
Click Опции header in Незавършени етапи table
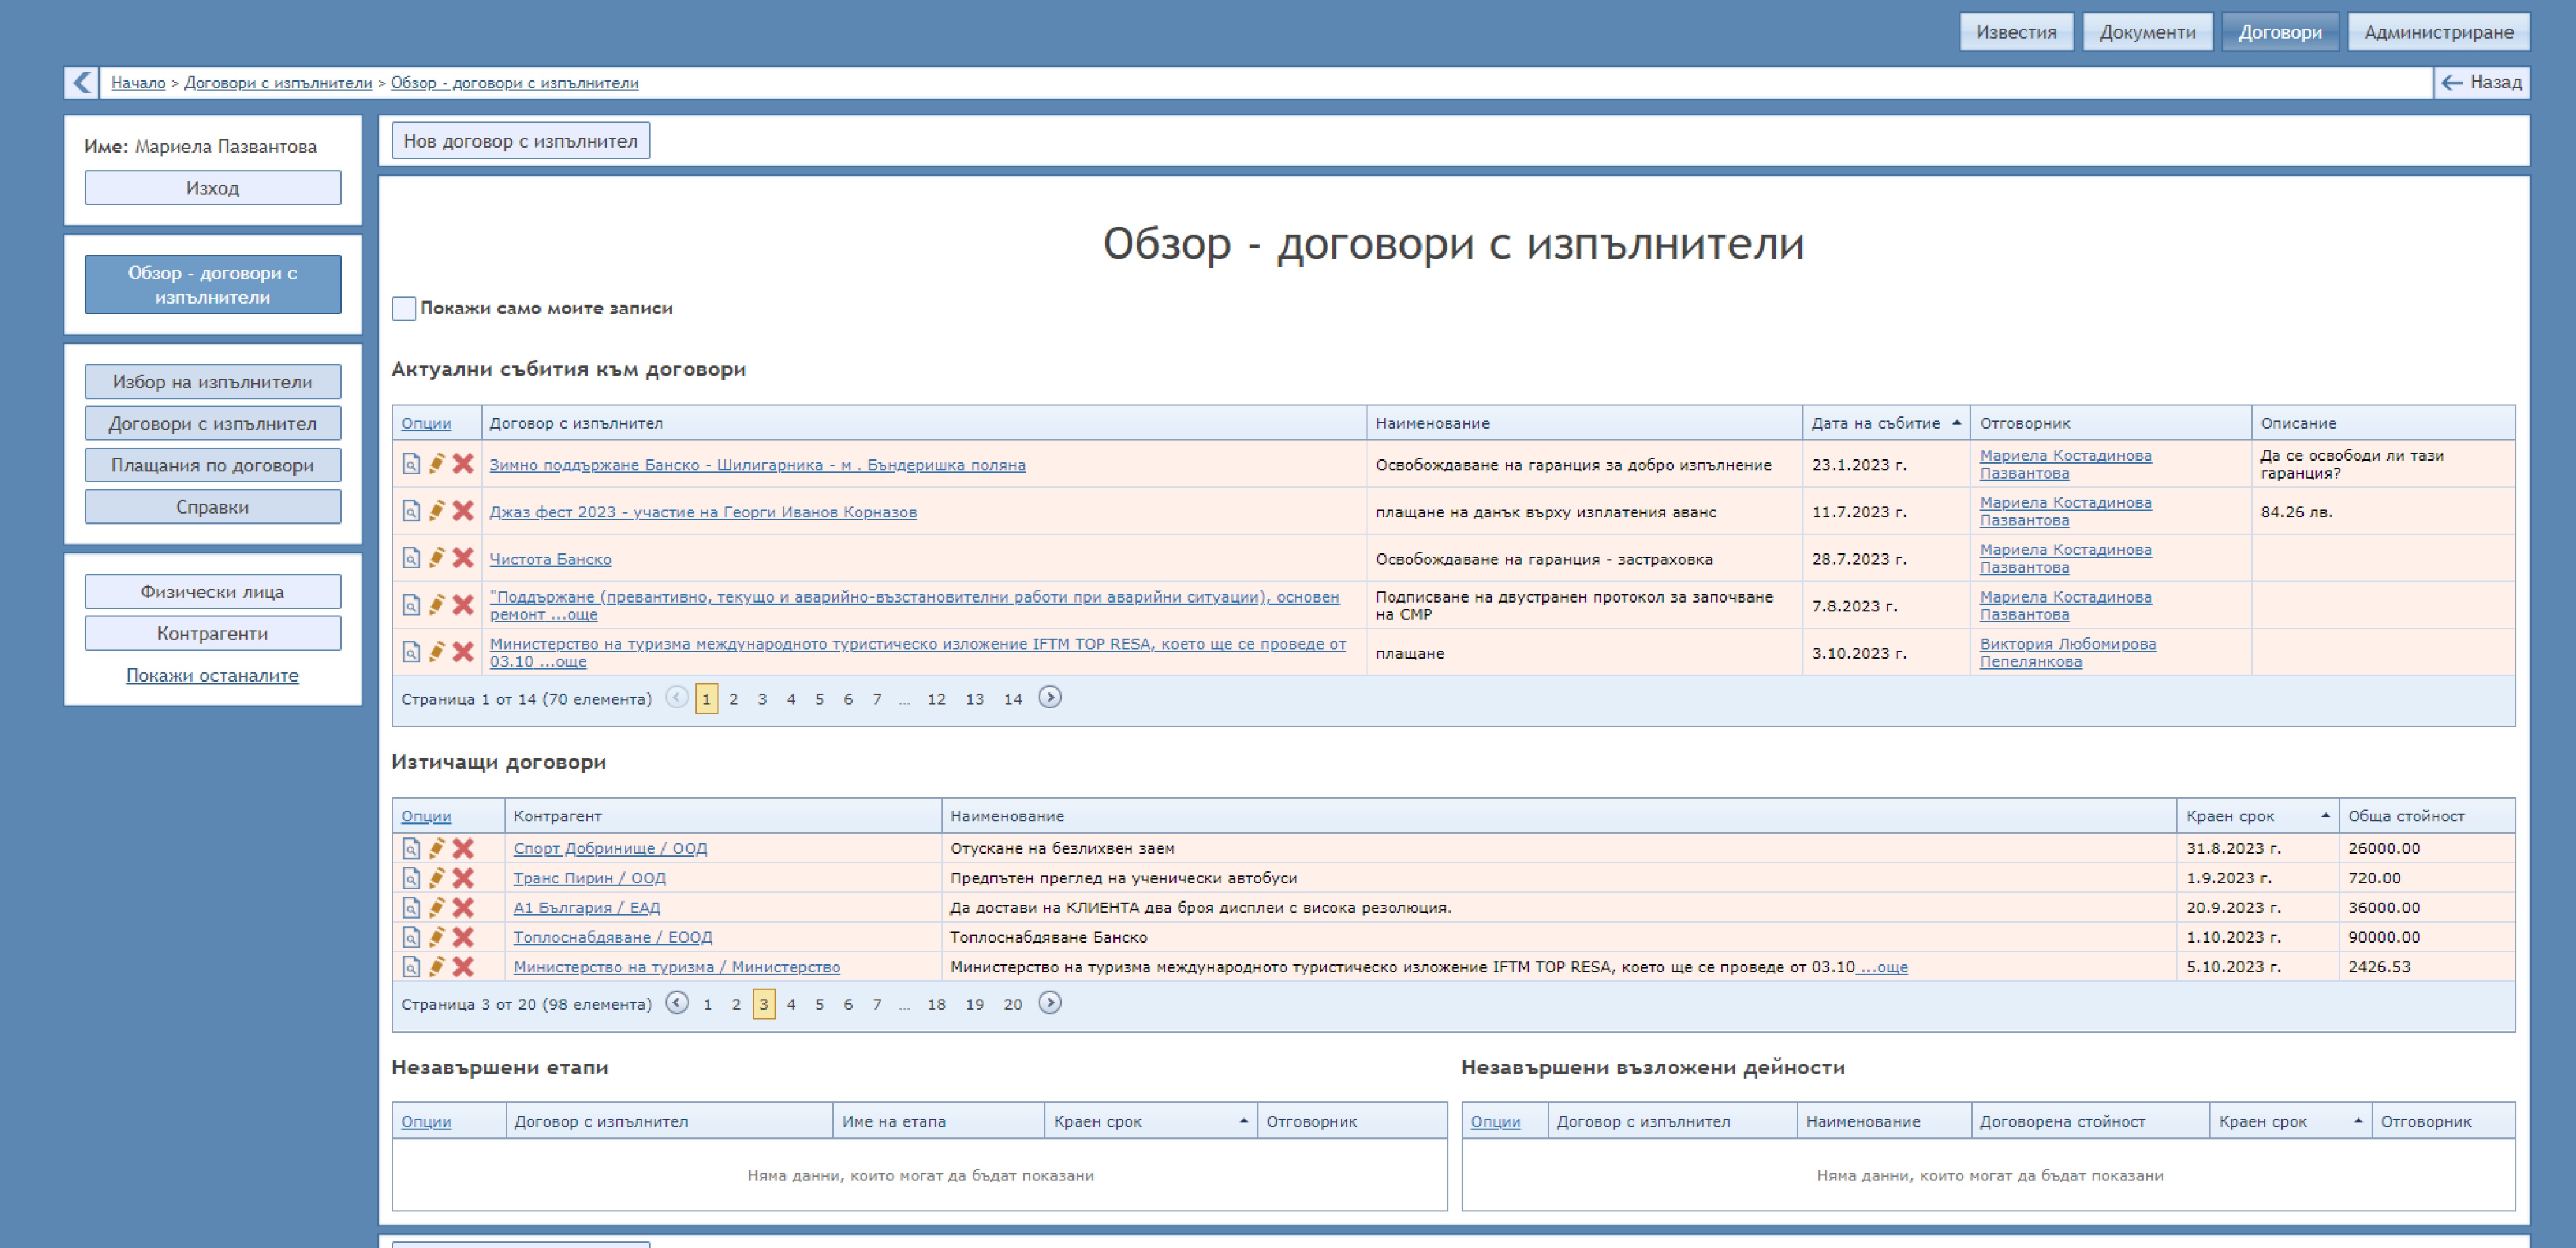click(426, 1121)
